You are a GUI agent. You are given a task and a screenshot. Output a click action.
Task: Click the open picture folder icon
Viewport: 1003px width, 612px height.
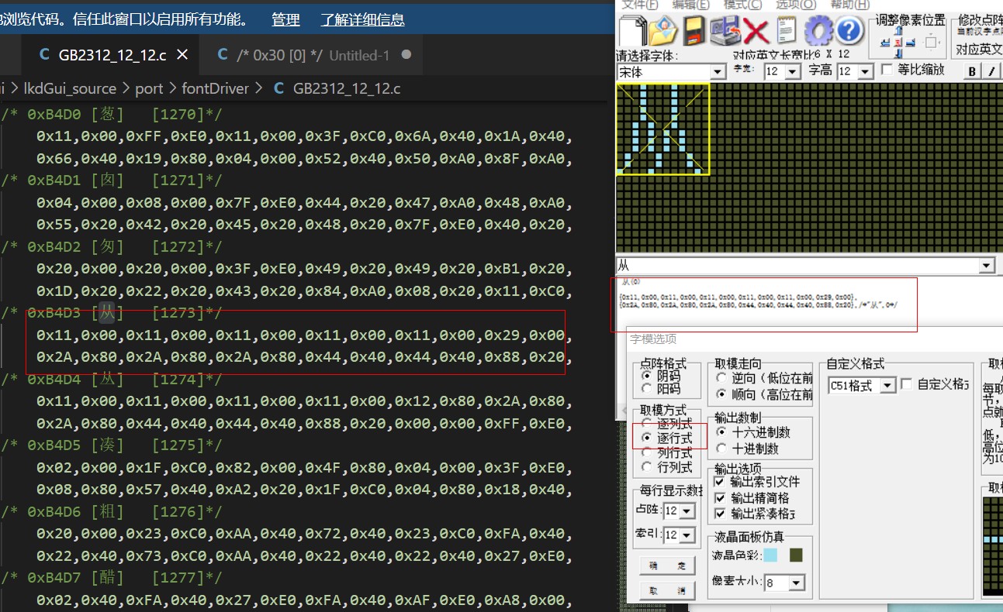(x=665, y=32)
